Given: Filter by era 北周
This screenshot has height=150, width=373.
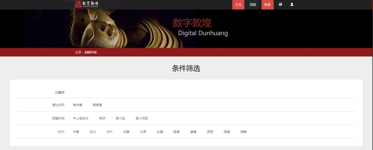Looking at the screenshot, I should tap(143, 132).
